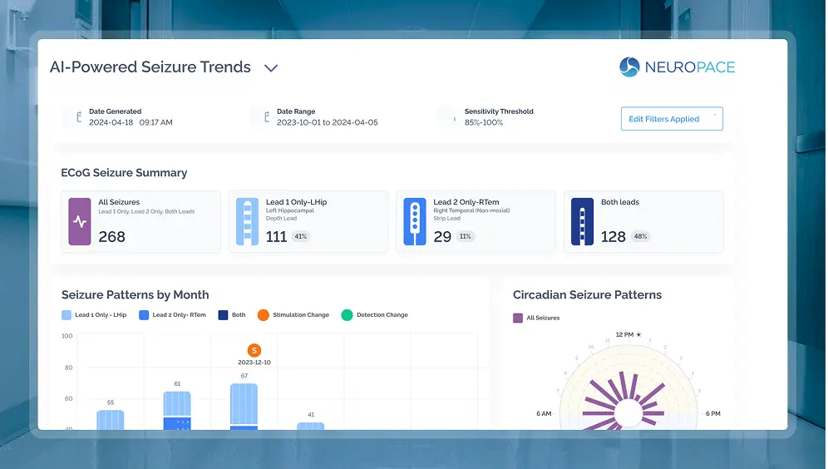
Task: Toggle All Seizures purple circadian legend swatch
Action: [x=518, y=318]
